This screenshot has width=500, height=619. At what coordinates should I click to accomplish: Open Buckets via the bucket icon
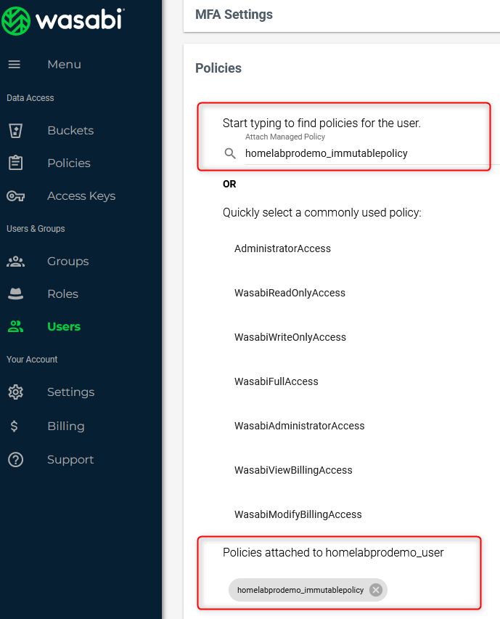[15, 131]
